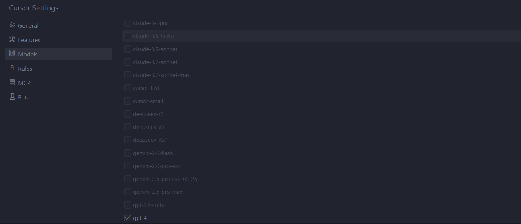Click the claude-3.7-sonnet label
Screen dimensions: 521x224
[x=155, y=62]
